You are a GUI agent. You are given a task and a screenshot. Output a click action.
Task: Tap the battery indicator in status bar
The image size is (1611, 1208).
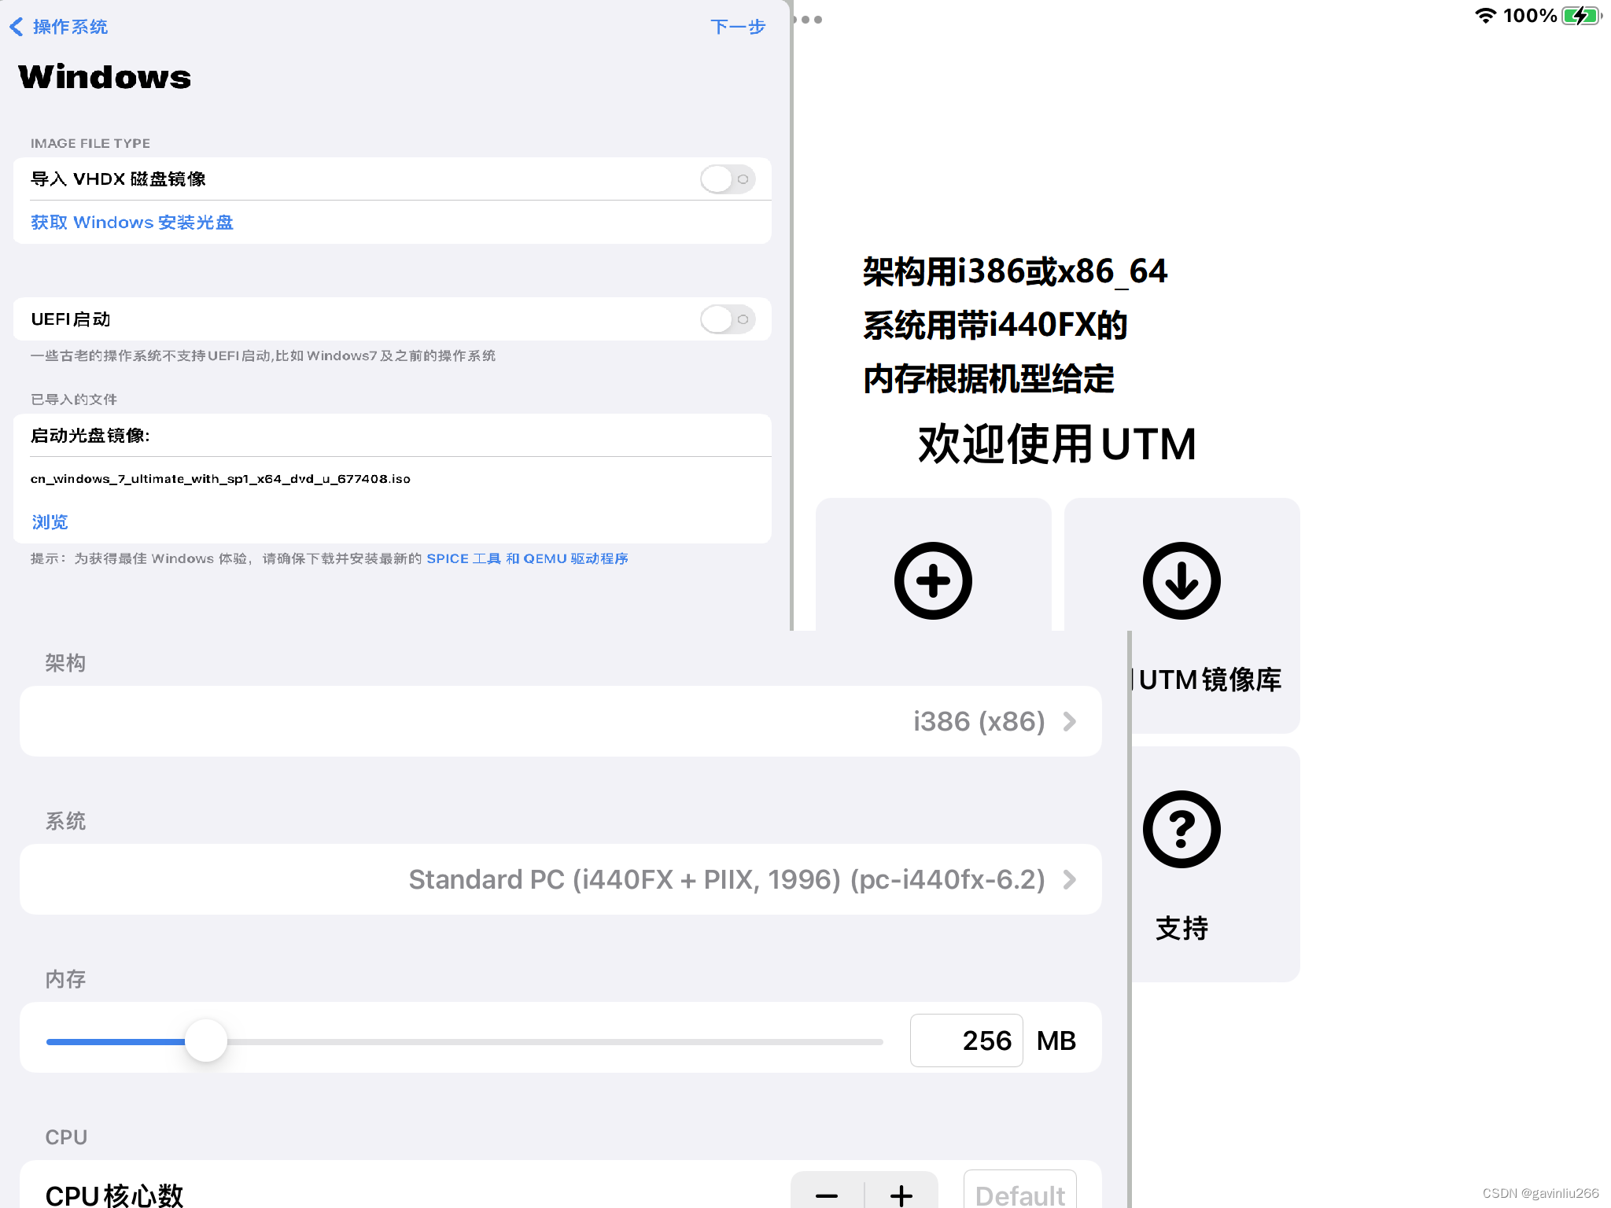click(1580, 16)
